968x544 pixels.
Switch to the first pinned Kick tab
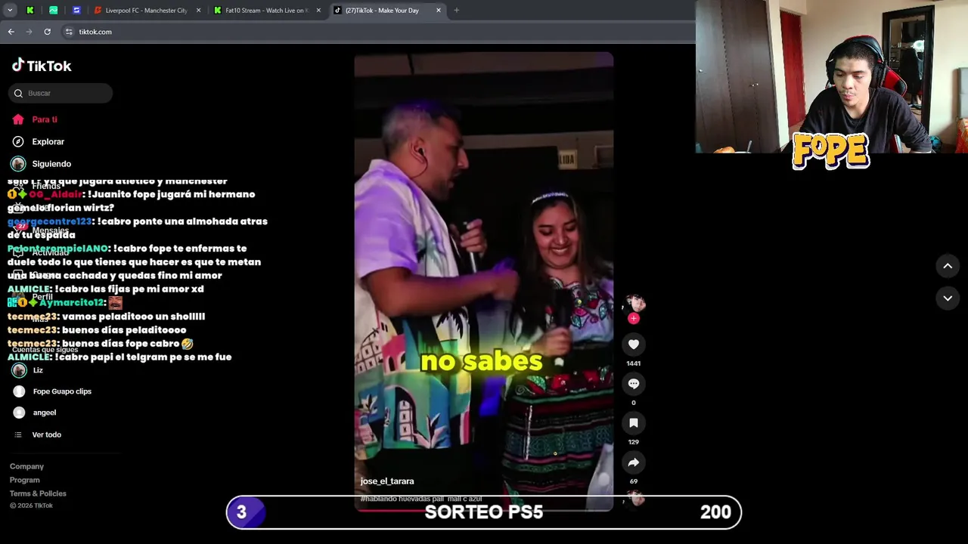pyautogui.click(x=30, y=11)
